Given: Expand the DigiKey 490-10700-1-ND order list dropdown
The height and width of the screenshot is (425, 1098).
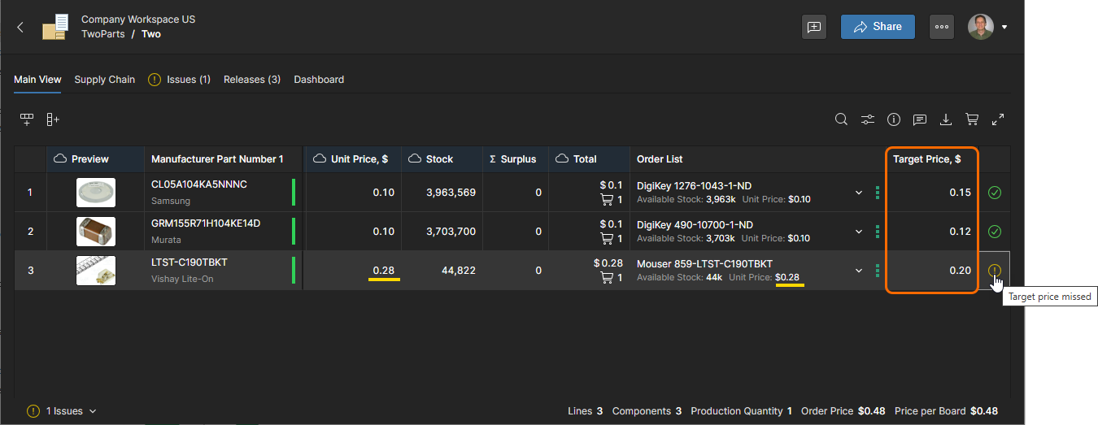Looking at the screenshot, I should click(859, 232).
